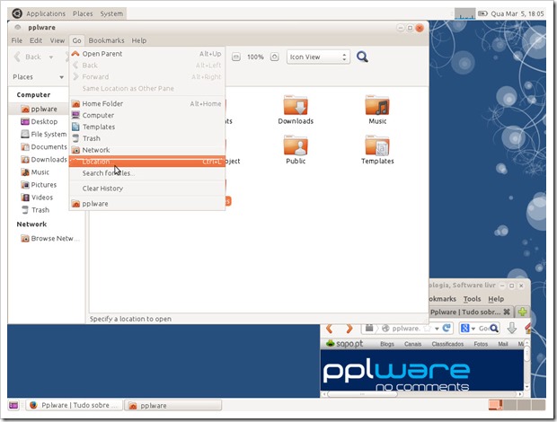The width and height of the screenshot is (557, 422).
Task: Expand the Back history dropdown arrow
Action: coord(51,57)
